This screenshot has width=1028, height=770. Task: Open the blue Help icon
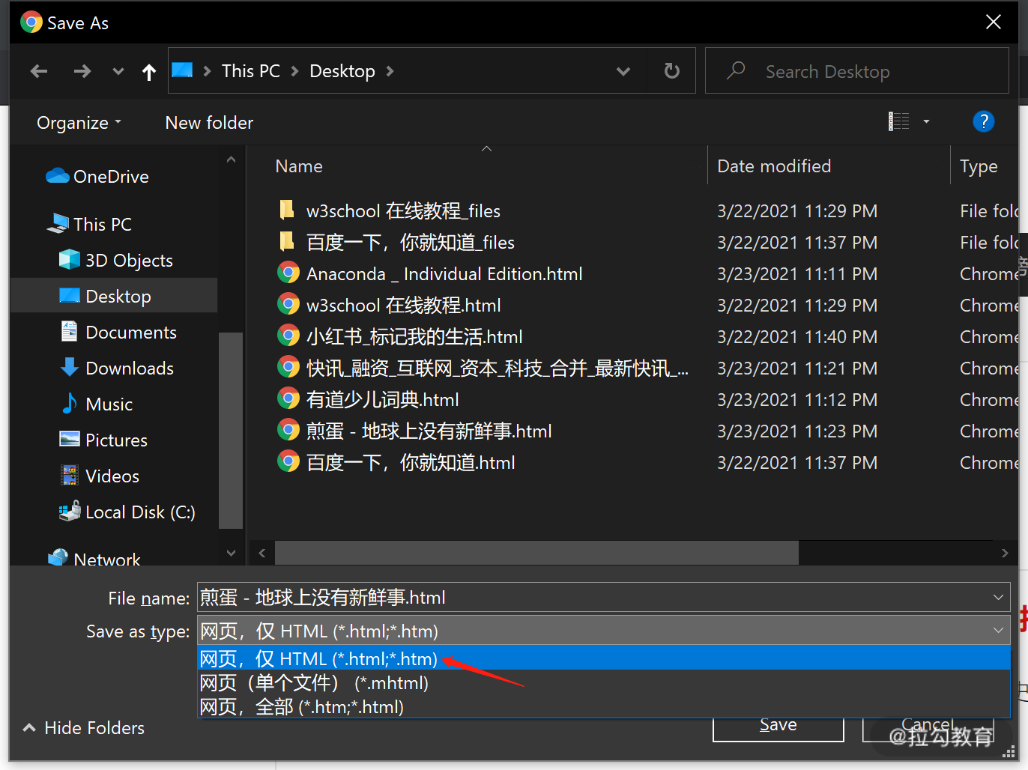tap(983, 121)
